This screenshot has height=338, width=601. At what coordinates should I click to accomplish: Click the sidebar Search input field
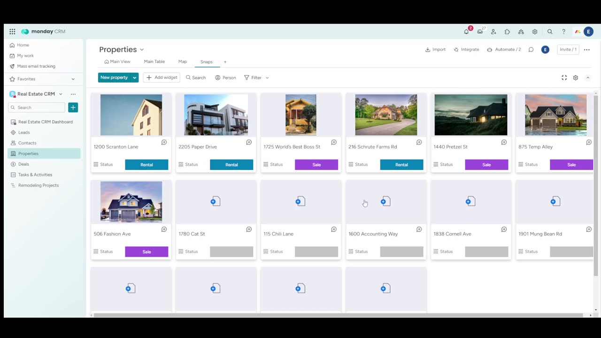[x=37, y=108]
